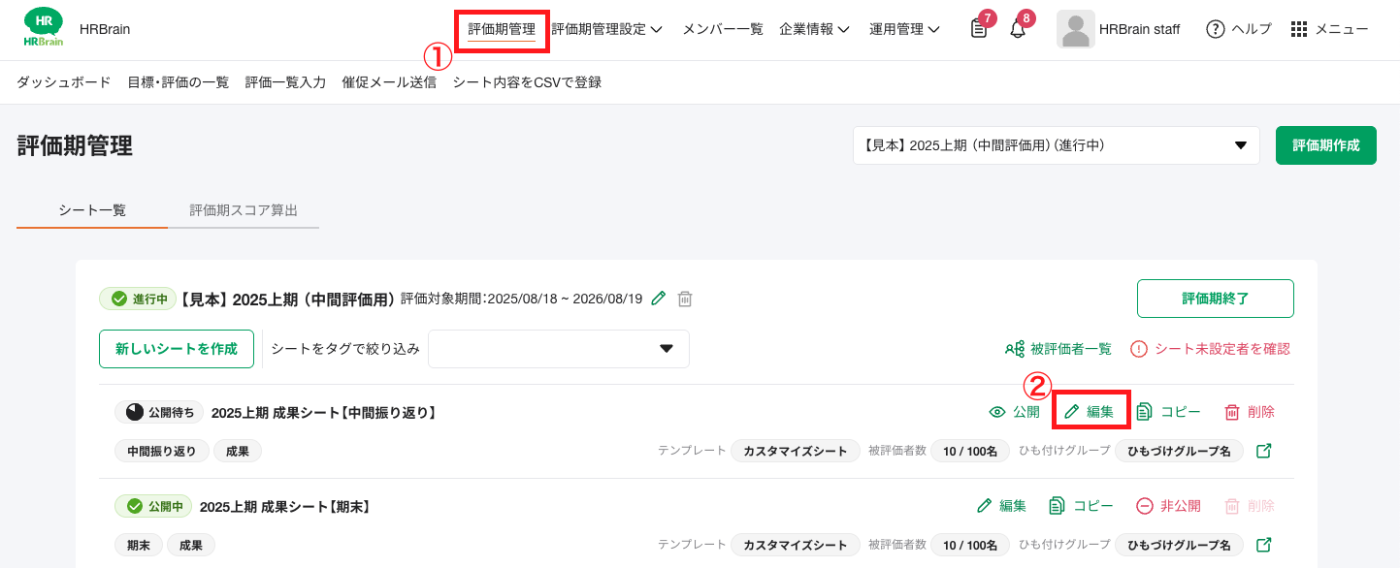Click the green 評価期作成 button
This screenshot has width=1400, height=568.
(1325, 144)
